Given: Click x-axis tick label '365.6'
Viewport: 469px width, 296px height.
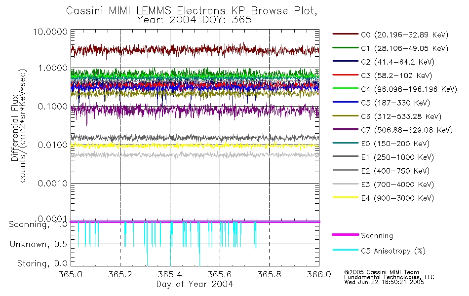Looking at the screenshot, I should [x=220, y=274].
